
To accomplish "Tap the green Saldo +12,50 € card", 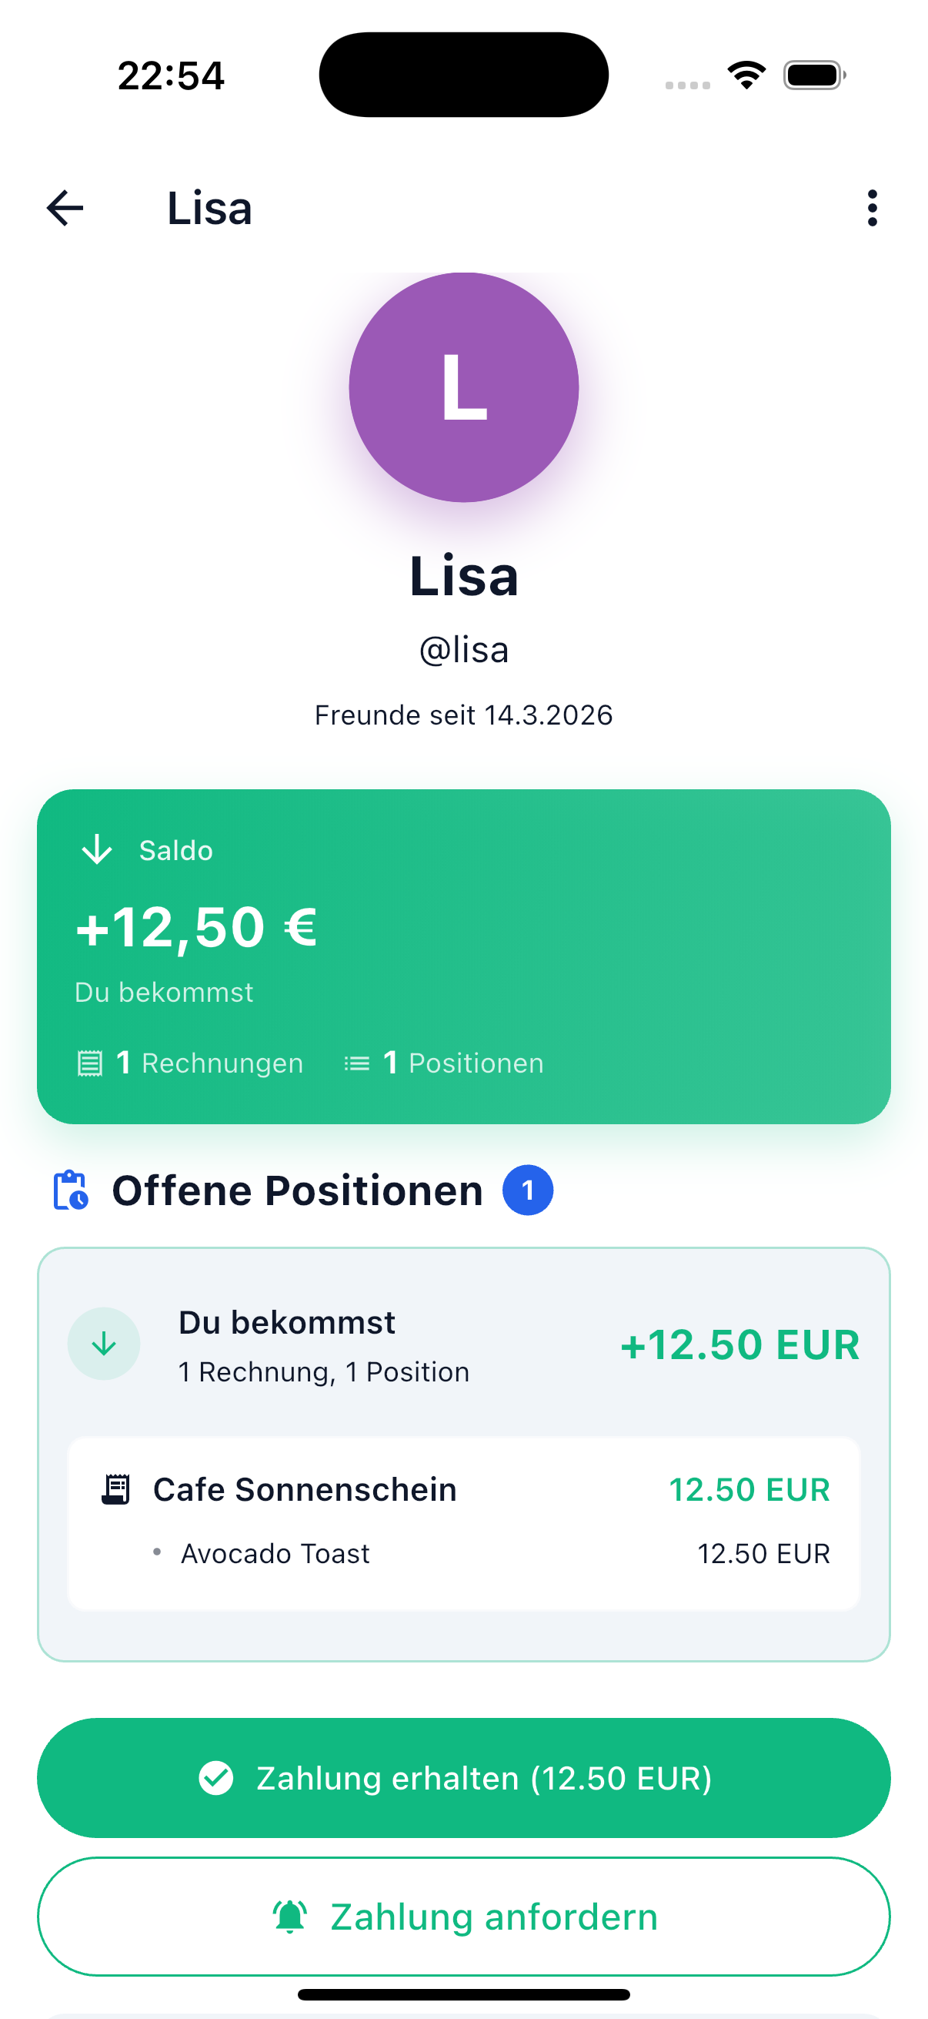I will (463, 956).
